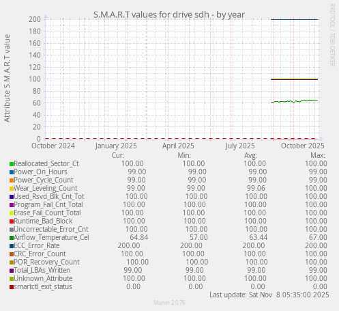Click the Total_LBAs_Written legend swatch
Screen dimensions: 339x311
pos(12,271)
